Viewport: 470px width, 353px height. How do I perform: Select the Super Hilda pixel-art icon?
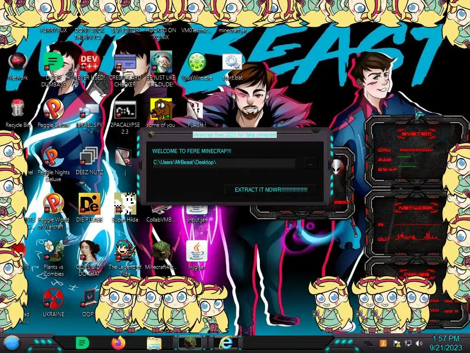[x=125, y=204]
